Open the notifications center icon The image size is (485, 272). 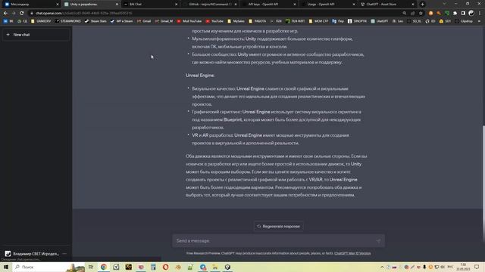click(477, 267)
